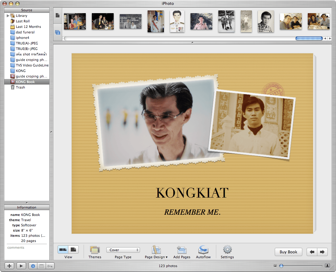Go to next page arrow
Image resolution: width=336 pixels, height=272 pixels.
322,252
